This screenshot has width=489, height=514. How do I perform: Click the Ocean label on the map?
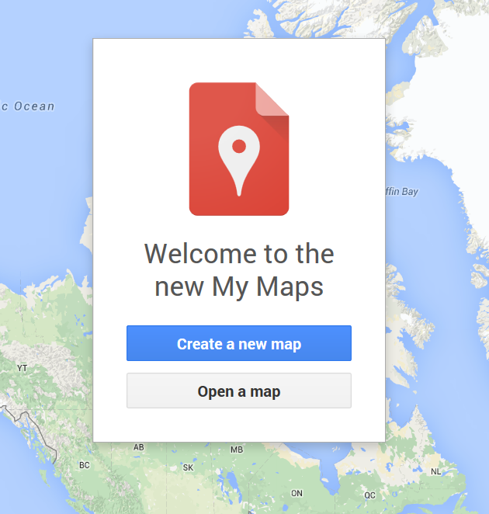tap(34, 106)
